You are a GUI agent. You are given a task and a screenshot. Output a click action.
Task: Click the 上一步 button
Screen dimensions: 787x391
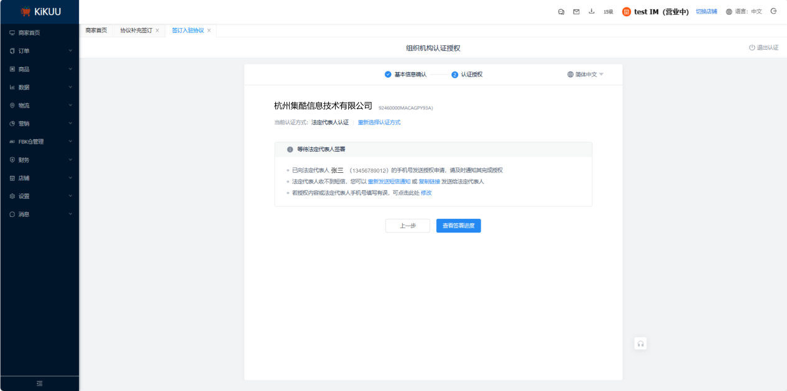[x=408, y=226]
